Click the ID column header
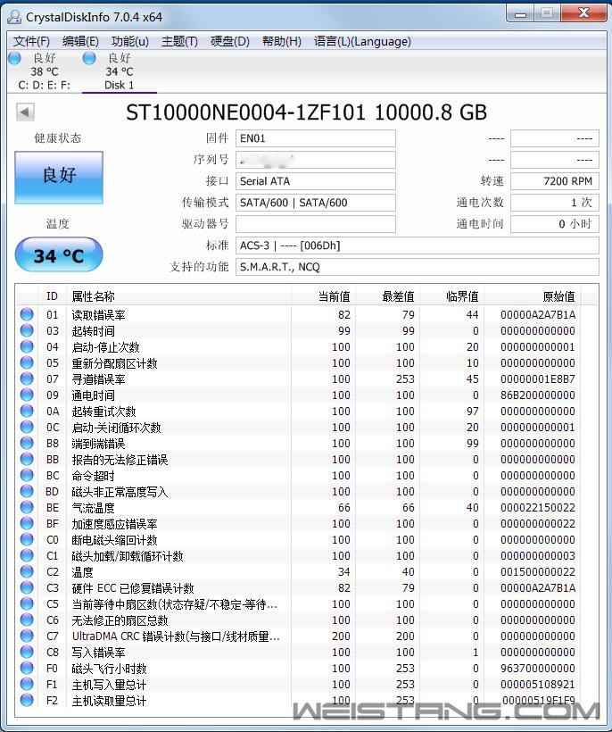612x732 pixels. (53, 296)
